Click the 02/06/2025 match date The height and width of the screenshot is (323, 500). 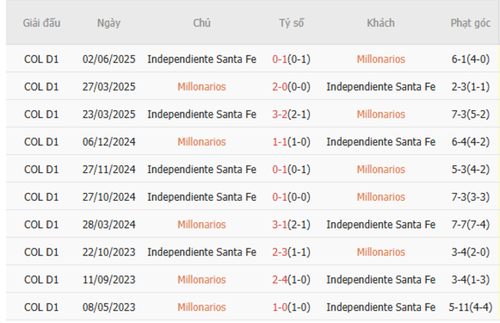click(108, 59)
